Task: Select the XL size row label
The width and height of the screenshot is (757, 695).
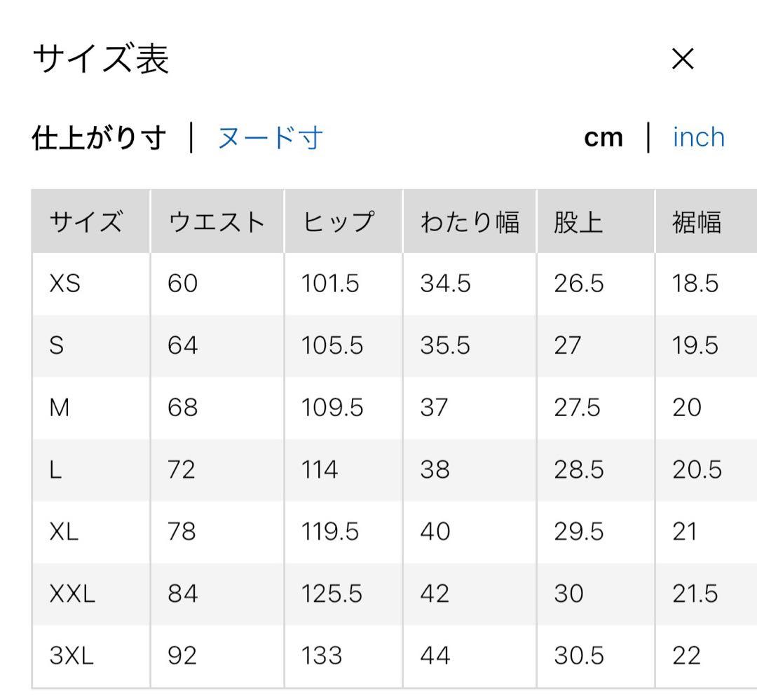Action: click(x=64, y=532)
